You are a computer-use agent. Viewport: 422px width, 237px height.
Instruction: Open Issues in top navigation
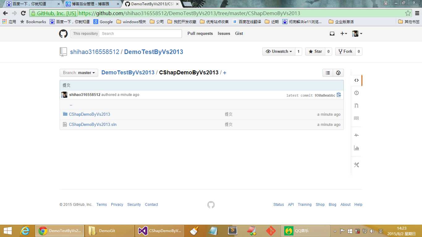224,33
